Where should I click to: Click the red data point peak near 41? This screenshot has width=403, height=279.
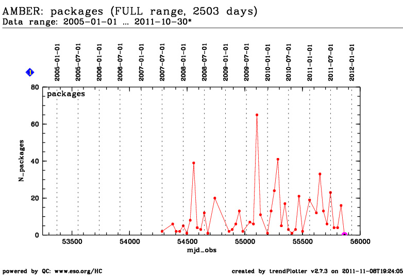[278, 159]
